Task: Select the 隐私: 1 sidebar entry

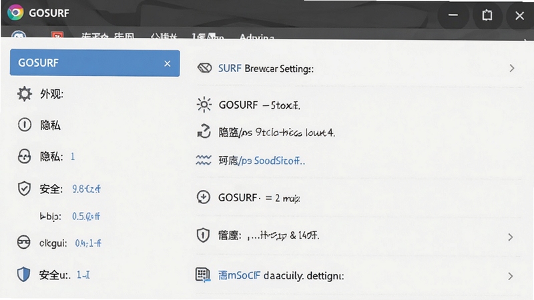Action: (57, 157)
